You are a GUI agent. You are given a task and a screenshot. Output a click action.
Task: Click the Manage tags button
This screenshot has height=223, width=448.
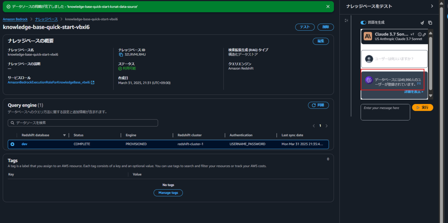pyautogui.click(x=168, y=193)
